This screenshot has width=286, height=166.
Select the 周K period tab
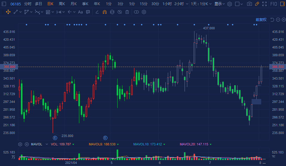point(62,4)
